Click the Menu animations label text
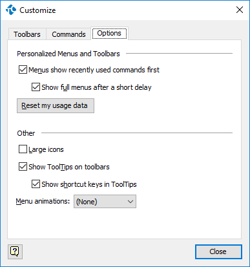The height and width of the screenshot is (267, 250). [x=43, y=201]
